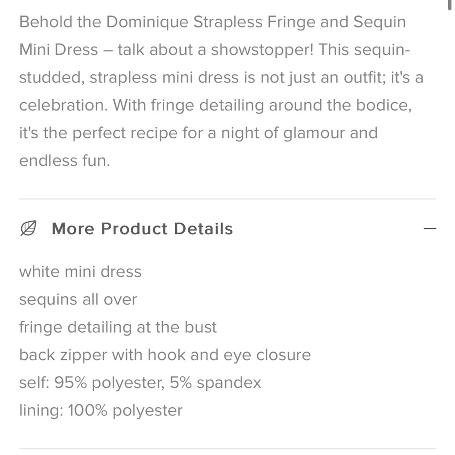Click the words 'endless fun.' ending the description
This screenshot has width=455, height=455.
(65, 161)
